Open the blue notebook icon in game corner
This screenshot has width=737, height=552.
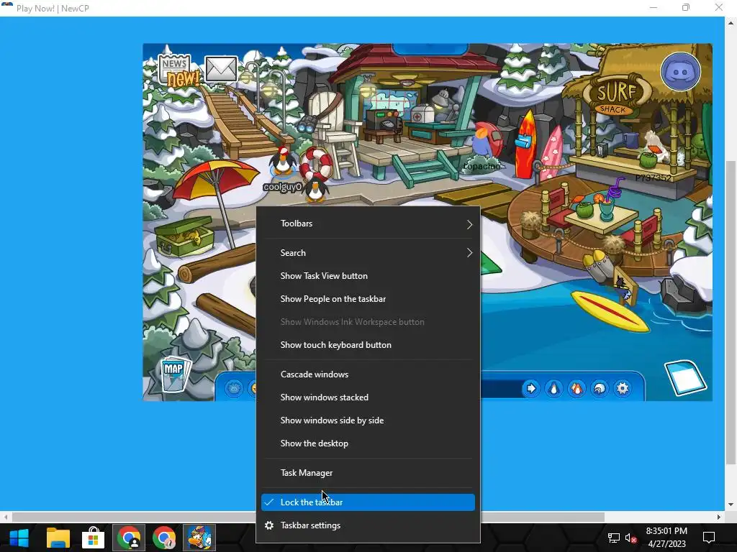click(x=685, y=377)
